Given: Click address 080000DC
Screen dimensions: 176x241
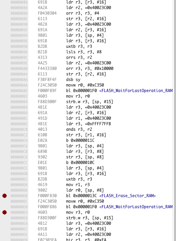Looking at the screenshot, I should 19,201.
